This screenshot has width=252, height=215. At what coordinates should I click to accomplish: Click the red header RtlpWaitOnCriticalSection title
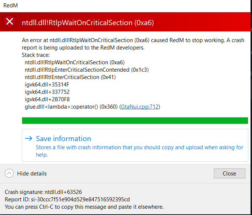coord(88,23)
